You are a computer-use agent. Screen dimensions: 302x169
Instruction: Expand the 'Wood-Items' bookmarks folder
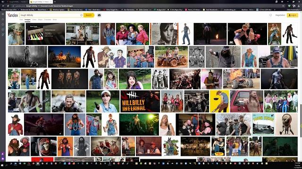tap(42, 9)
